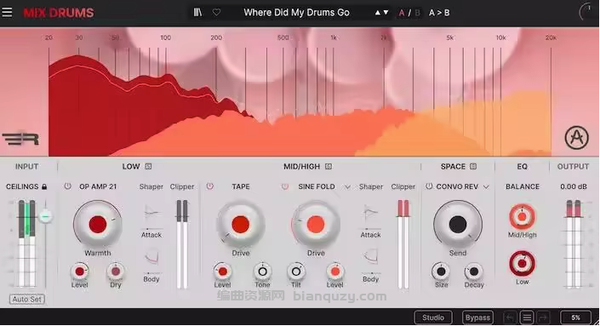Click the Bypass button
The image size is (600, 326).
477,317
